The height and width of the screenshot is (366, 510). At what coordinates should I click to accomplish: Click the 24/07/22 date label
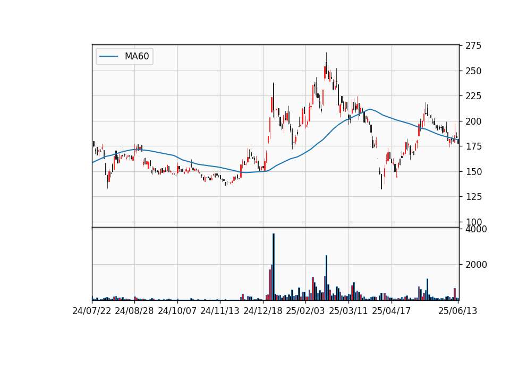(92, 311)
